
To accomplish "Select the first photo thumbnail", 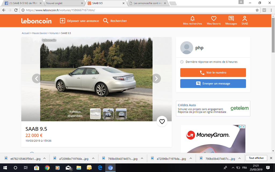I will pos(95,114).
